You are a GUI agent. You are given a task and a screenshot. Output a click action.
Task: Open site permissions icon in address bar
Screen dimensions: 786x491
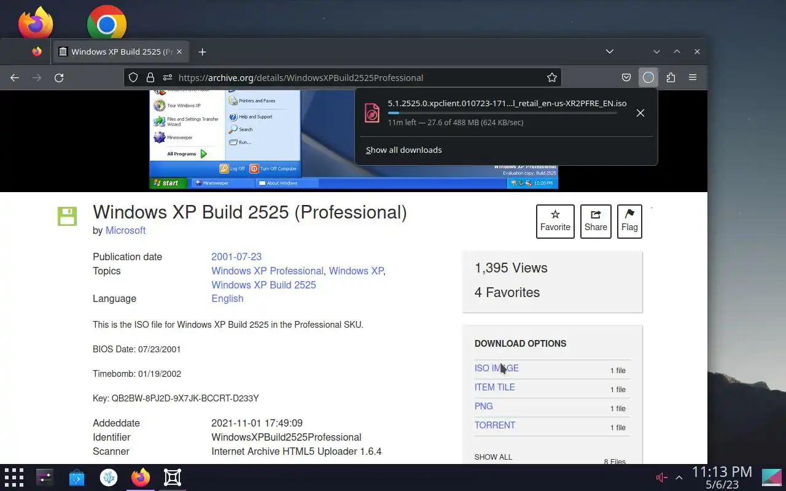[167, 77]
